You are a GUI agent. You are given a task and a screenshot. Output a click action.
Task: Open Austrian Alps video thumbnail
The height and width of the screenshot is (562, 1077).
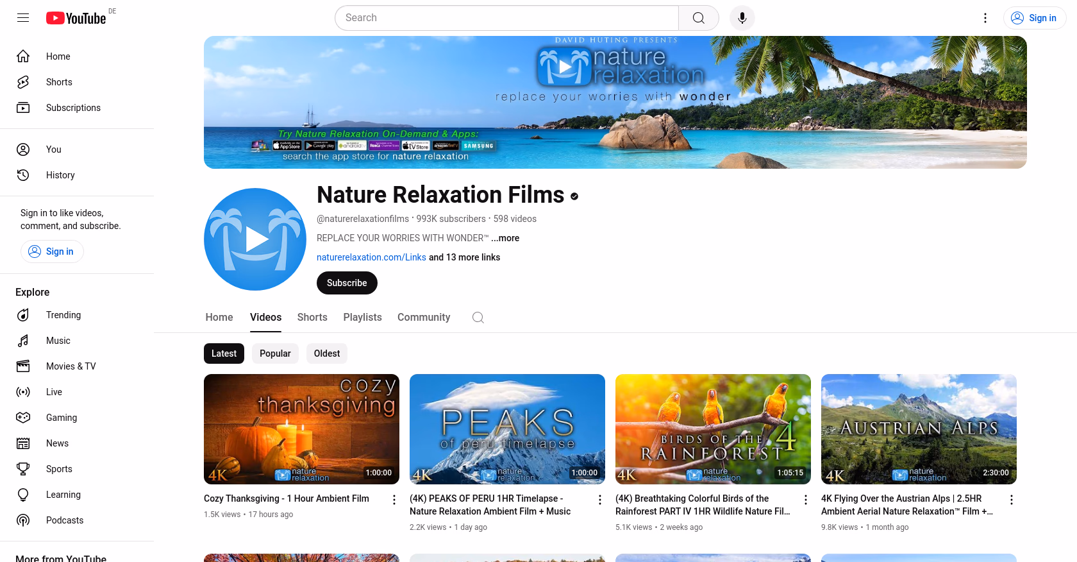pos(919,429)
